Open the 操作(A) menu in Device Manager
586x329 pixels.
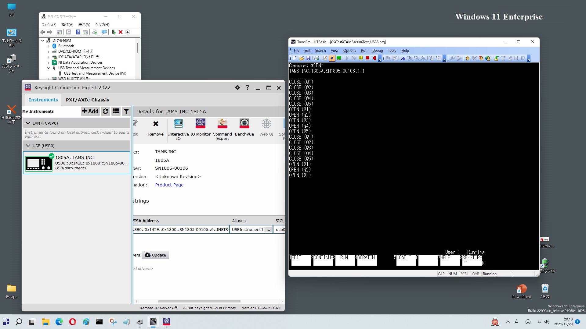[67, 25]
